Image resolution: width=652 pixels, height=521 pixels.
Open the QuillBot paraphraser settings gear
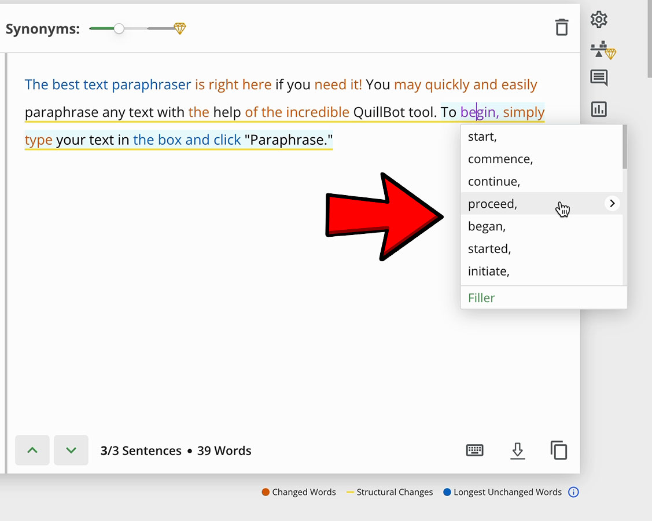598,19
